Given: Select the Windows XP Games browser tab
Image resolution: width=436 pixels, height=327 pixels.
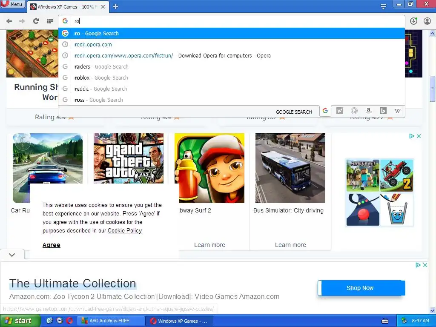Looking at the screenshot, I should 67,7.
